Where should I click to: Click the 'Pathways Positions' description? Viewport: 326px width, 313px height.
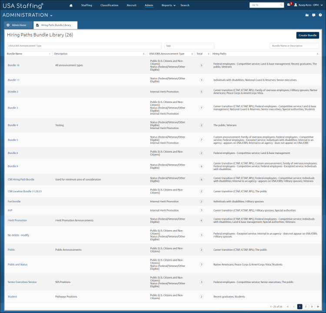coord(66,297)
